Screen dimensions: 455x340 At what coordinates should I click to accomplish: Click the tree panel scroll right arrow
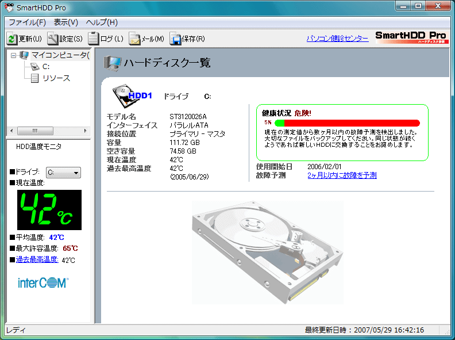click(85, 131)
